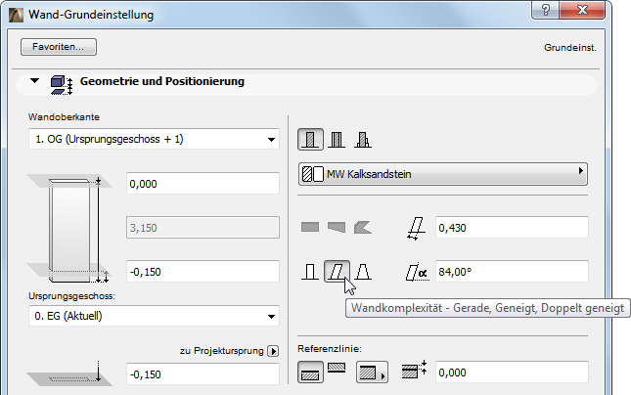Select the basic wall structure icon
Image resolution: width=631 pixels, height=395 pixels.
[x=310, y=140]
